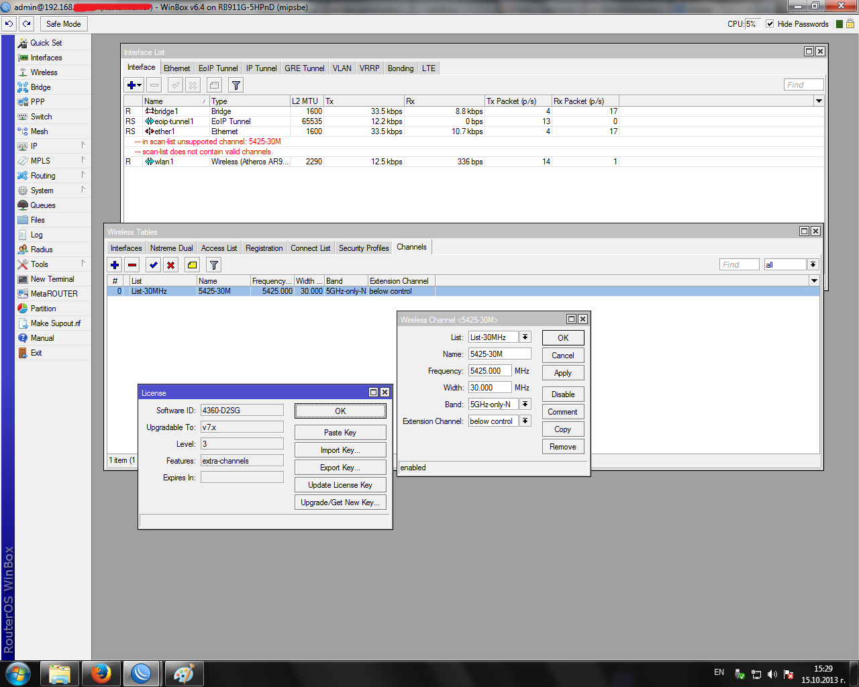
Task: Open the Extension Channel dropdown
Action: [x=525, y=421]
